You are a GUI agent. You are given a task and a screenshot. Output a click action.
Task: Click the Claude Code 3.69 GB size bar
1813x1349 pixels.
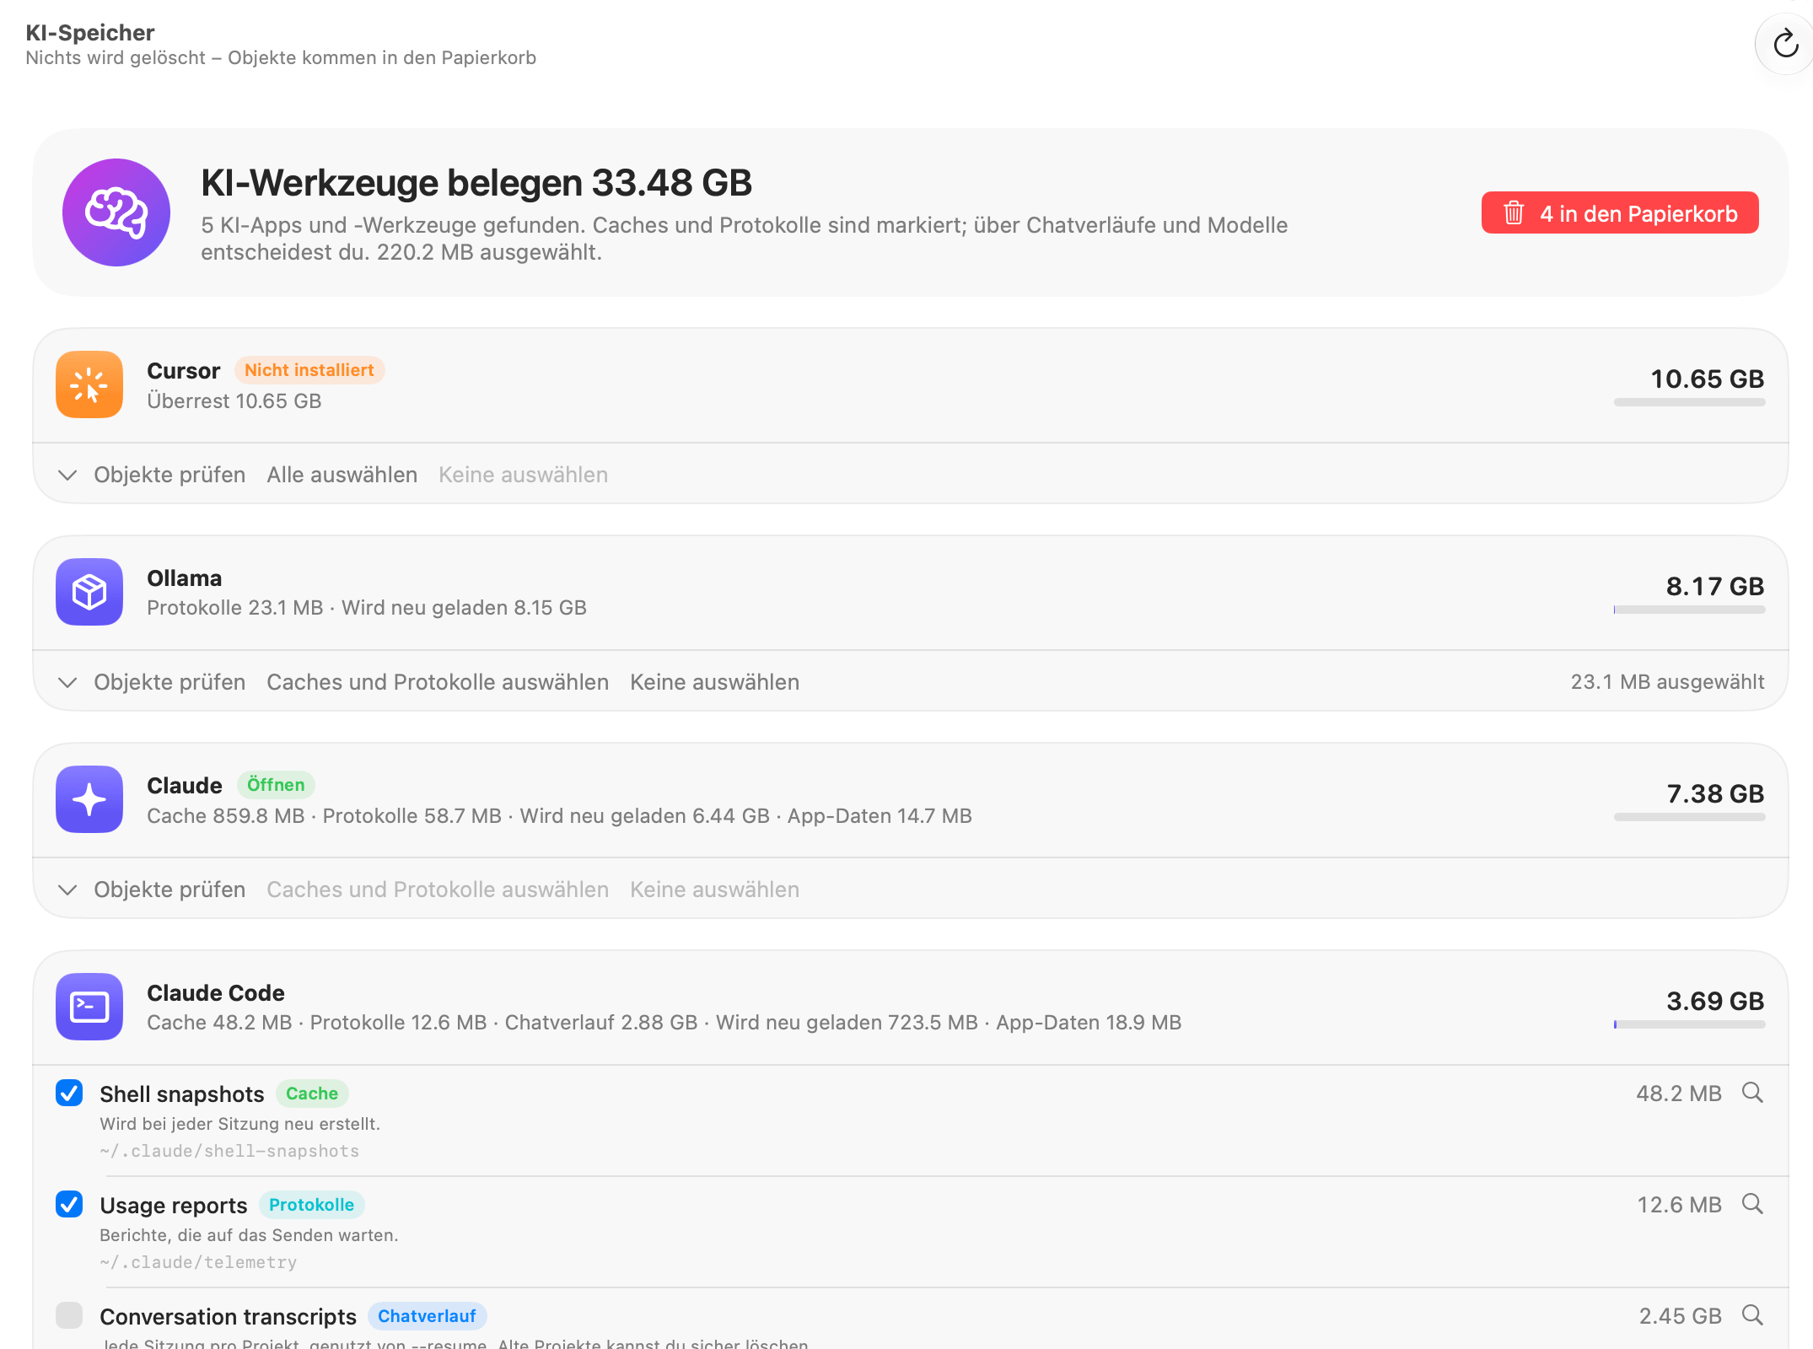point(1689,1024)
